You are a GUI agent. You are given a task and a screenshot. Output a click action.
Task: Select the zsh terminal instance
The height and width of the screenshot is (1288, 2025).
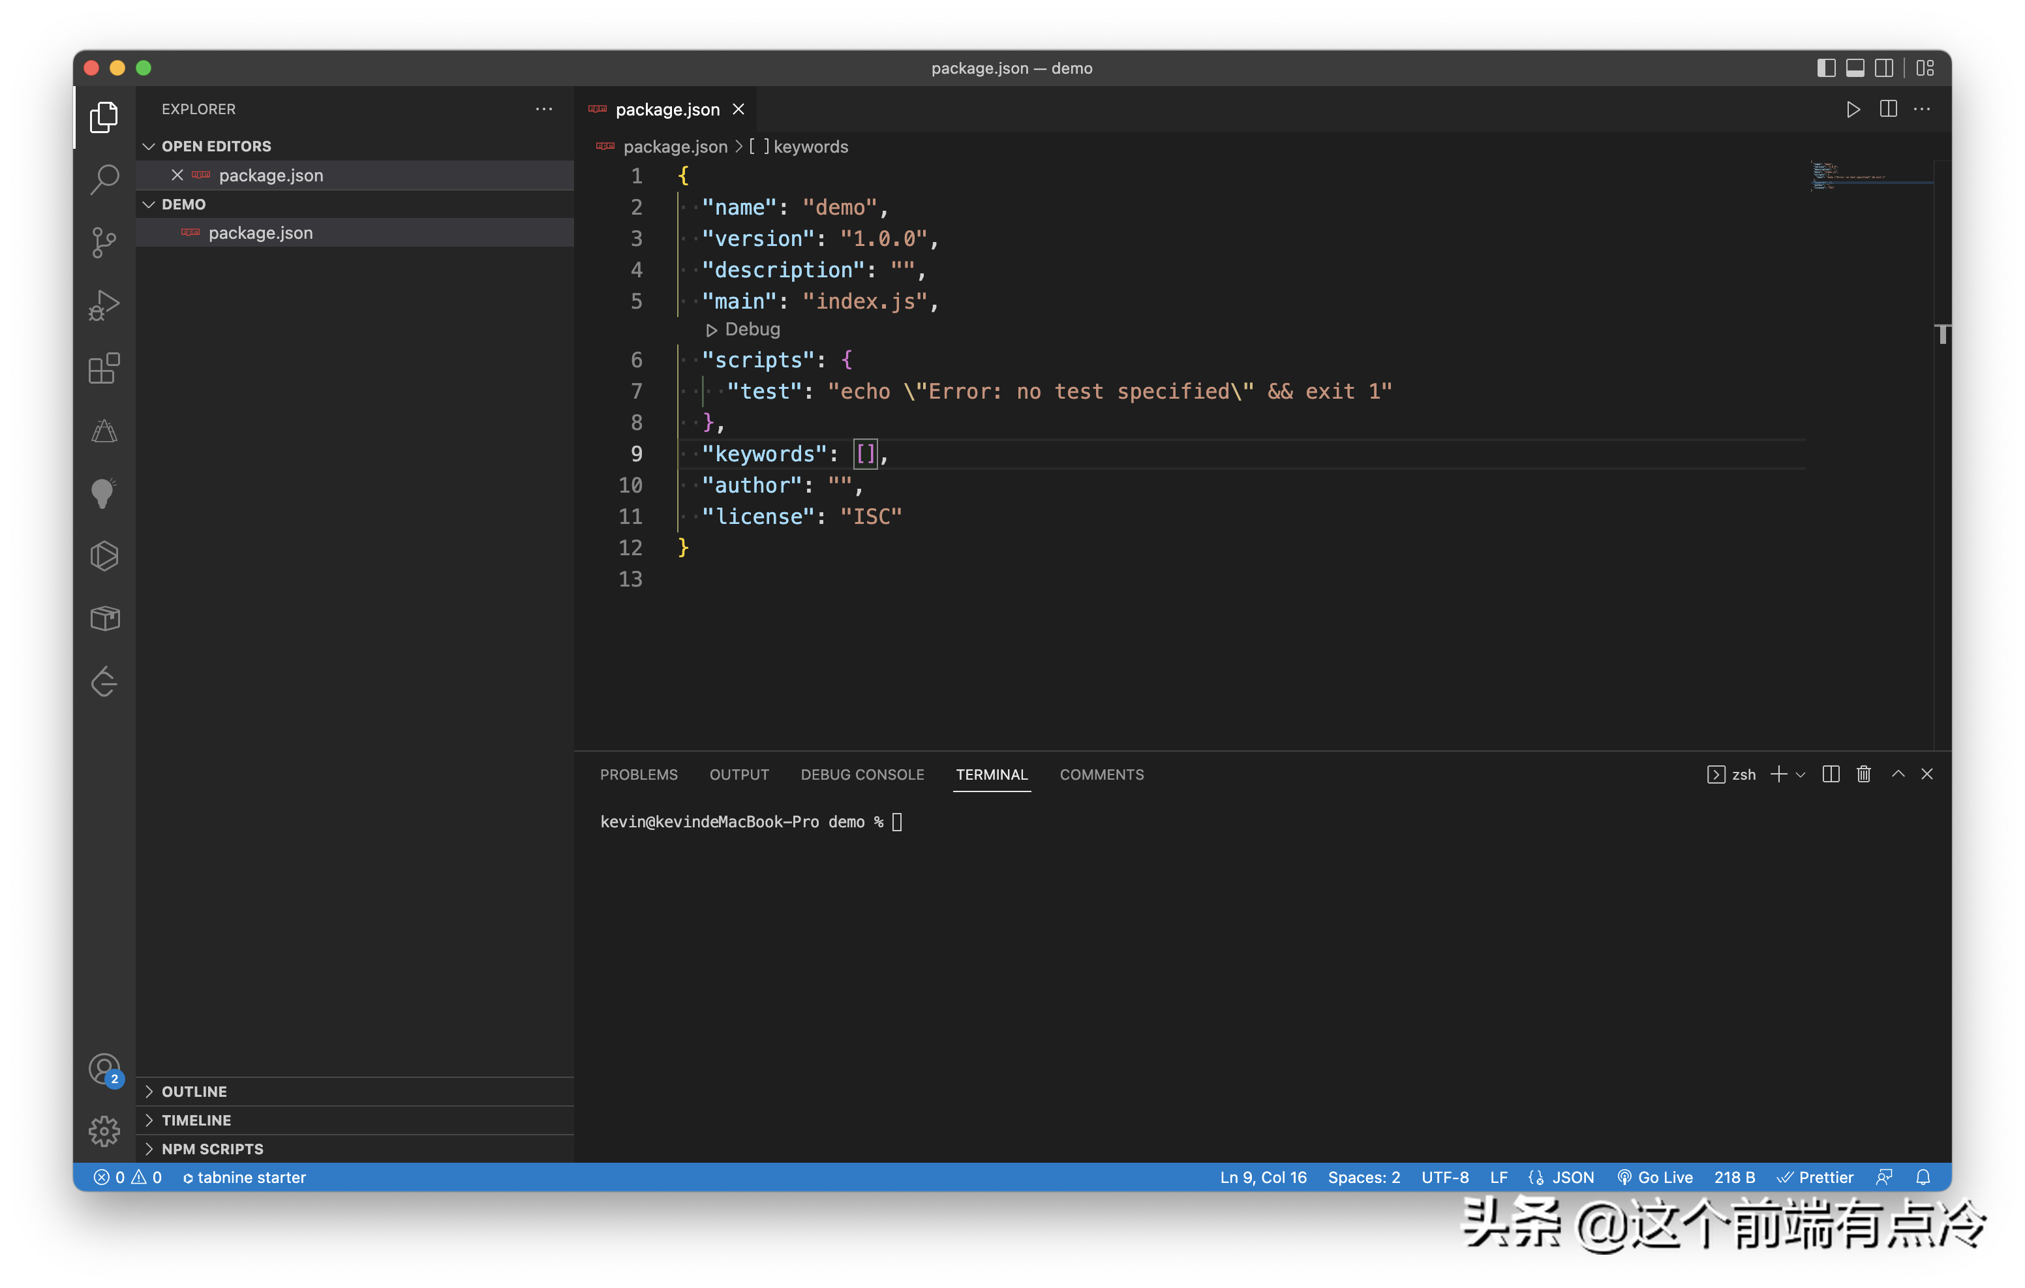(x=1731, y=774)
